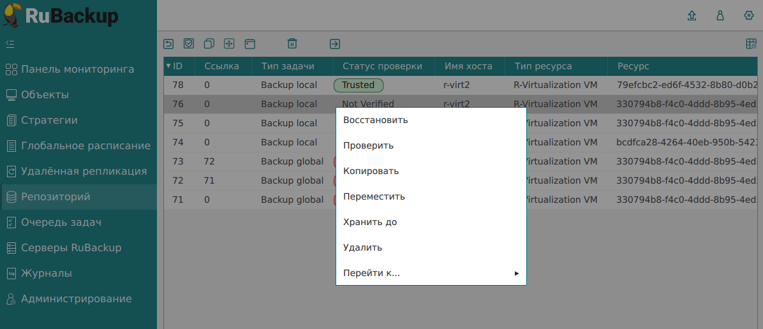Open the user profile icon
The width and height of the screenshot is (763, 329).
pos(720,16)
